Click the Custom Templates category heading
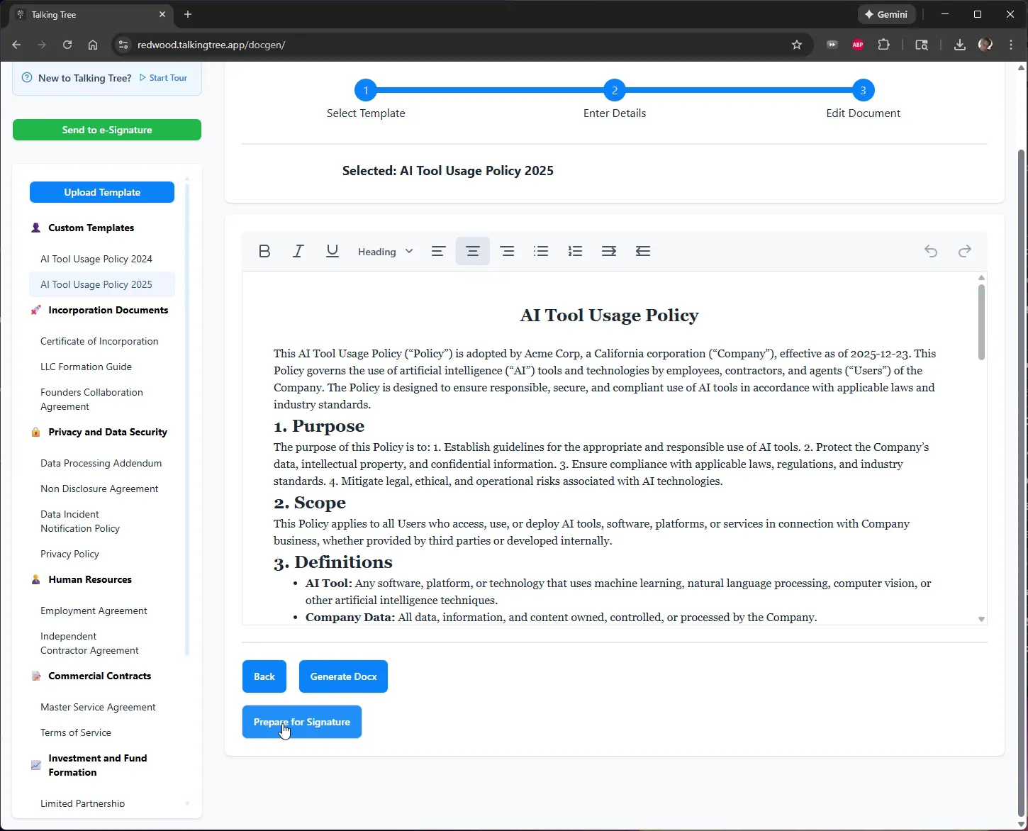Image resolution: width=1028 pixels, height=831 pixels. click(x=91, y=228)
